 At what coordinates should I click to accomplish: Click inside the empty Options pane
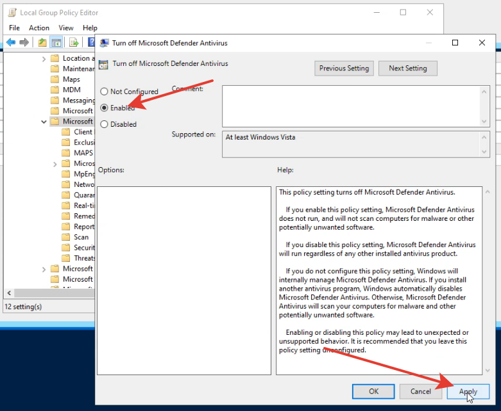coord(184,280)
